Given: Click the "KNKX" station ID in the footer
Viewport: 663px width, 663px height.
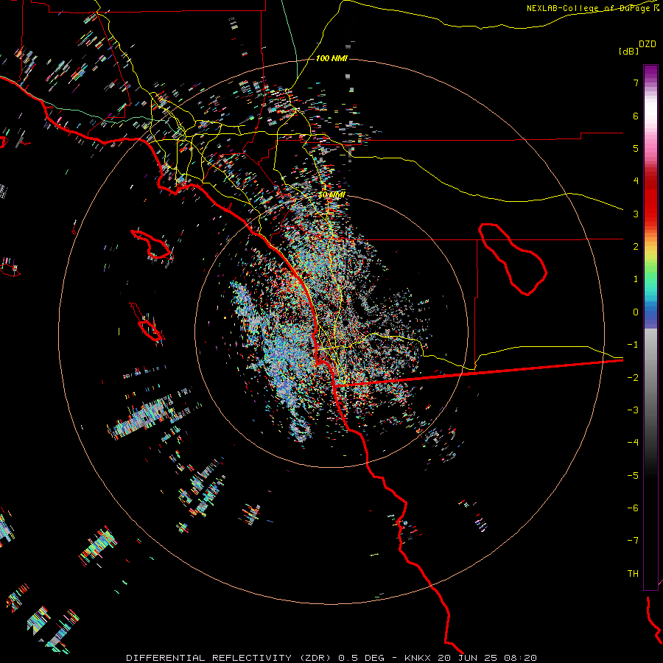Looking at the screenshot, I should 418,658.
